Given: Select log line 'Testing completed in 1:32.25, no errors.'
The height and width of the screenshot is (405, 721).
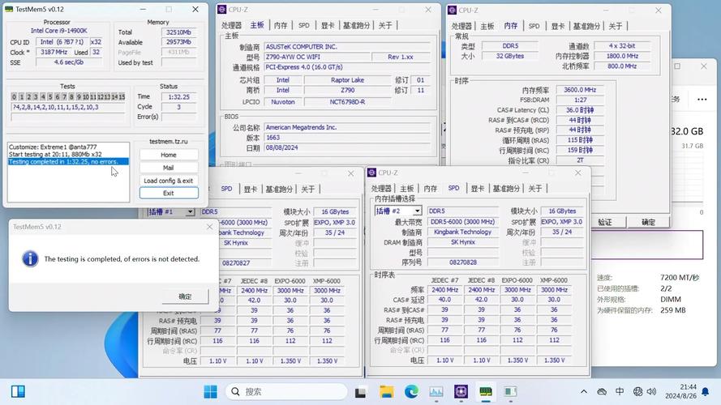Looking at the screenshot, I should click(68, 162).
